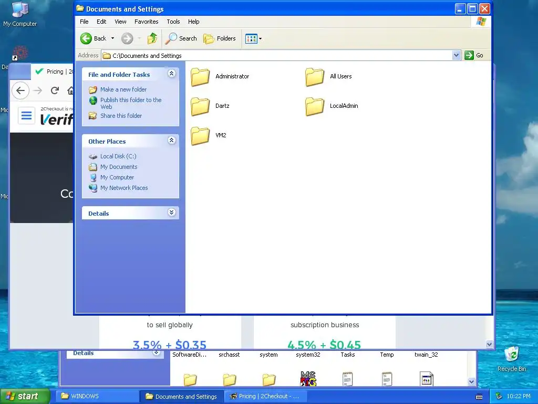Open My Network Places link
The height and width of the screenshot is (404, 538).
[124, 188]
